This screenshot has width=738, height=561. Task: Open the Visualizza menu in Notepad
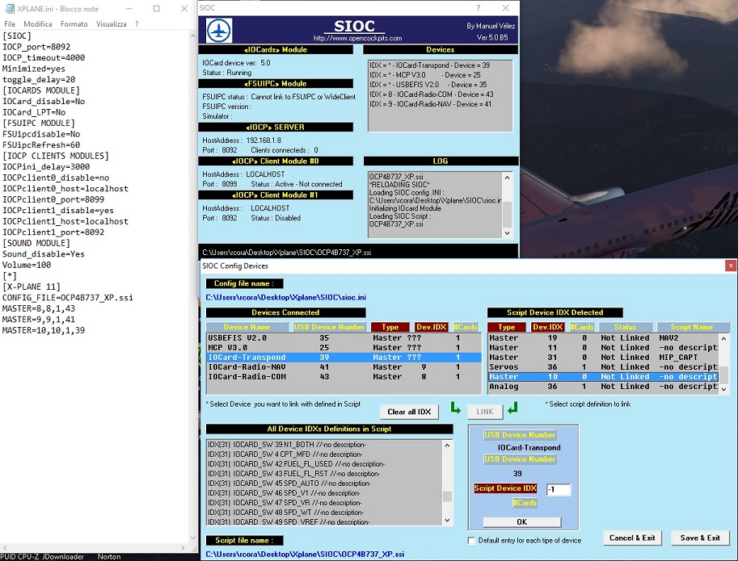(112, 24)
